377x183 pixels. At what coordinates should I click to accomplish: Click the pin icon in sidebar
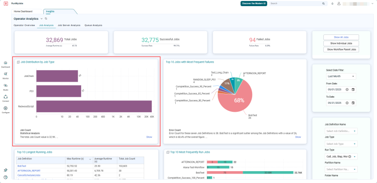click(6, 170)
